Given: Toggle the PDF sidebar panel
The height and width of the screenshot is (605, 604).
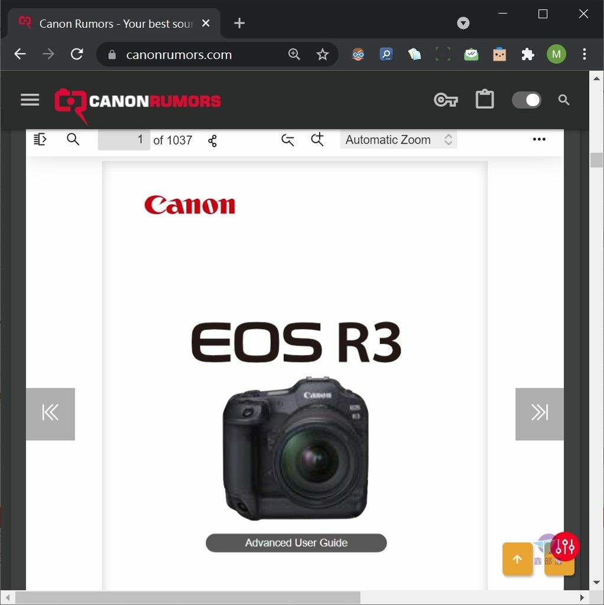Looking at the screenshot, I should coord(40,139).
